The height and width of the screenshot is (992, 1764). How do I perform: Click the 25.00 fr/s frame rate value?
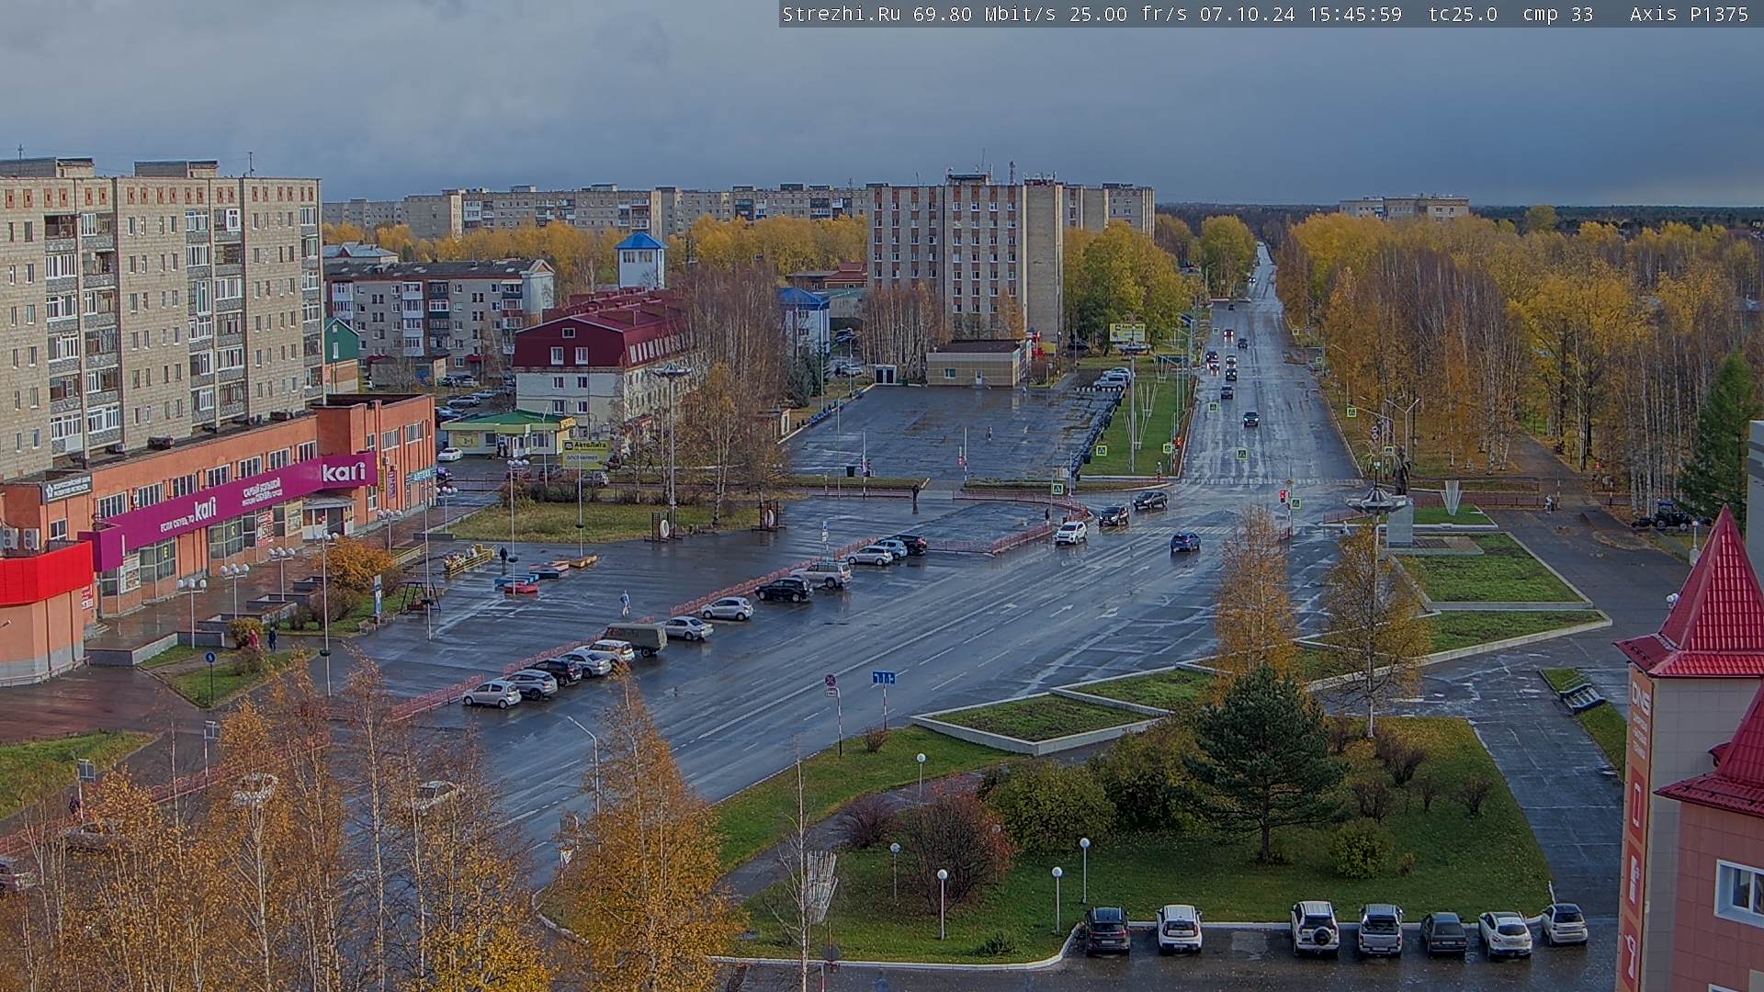pos(1127,14)
